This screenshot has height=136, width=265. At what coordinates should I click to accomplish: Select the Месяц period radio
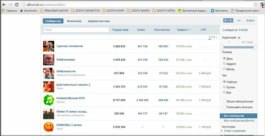(x=224, y=69)
